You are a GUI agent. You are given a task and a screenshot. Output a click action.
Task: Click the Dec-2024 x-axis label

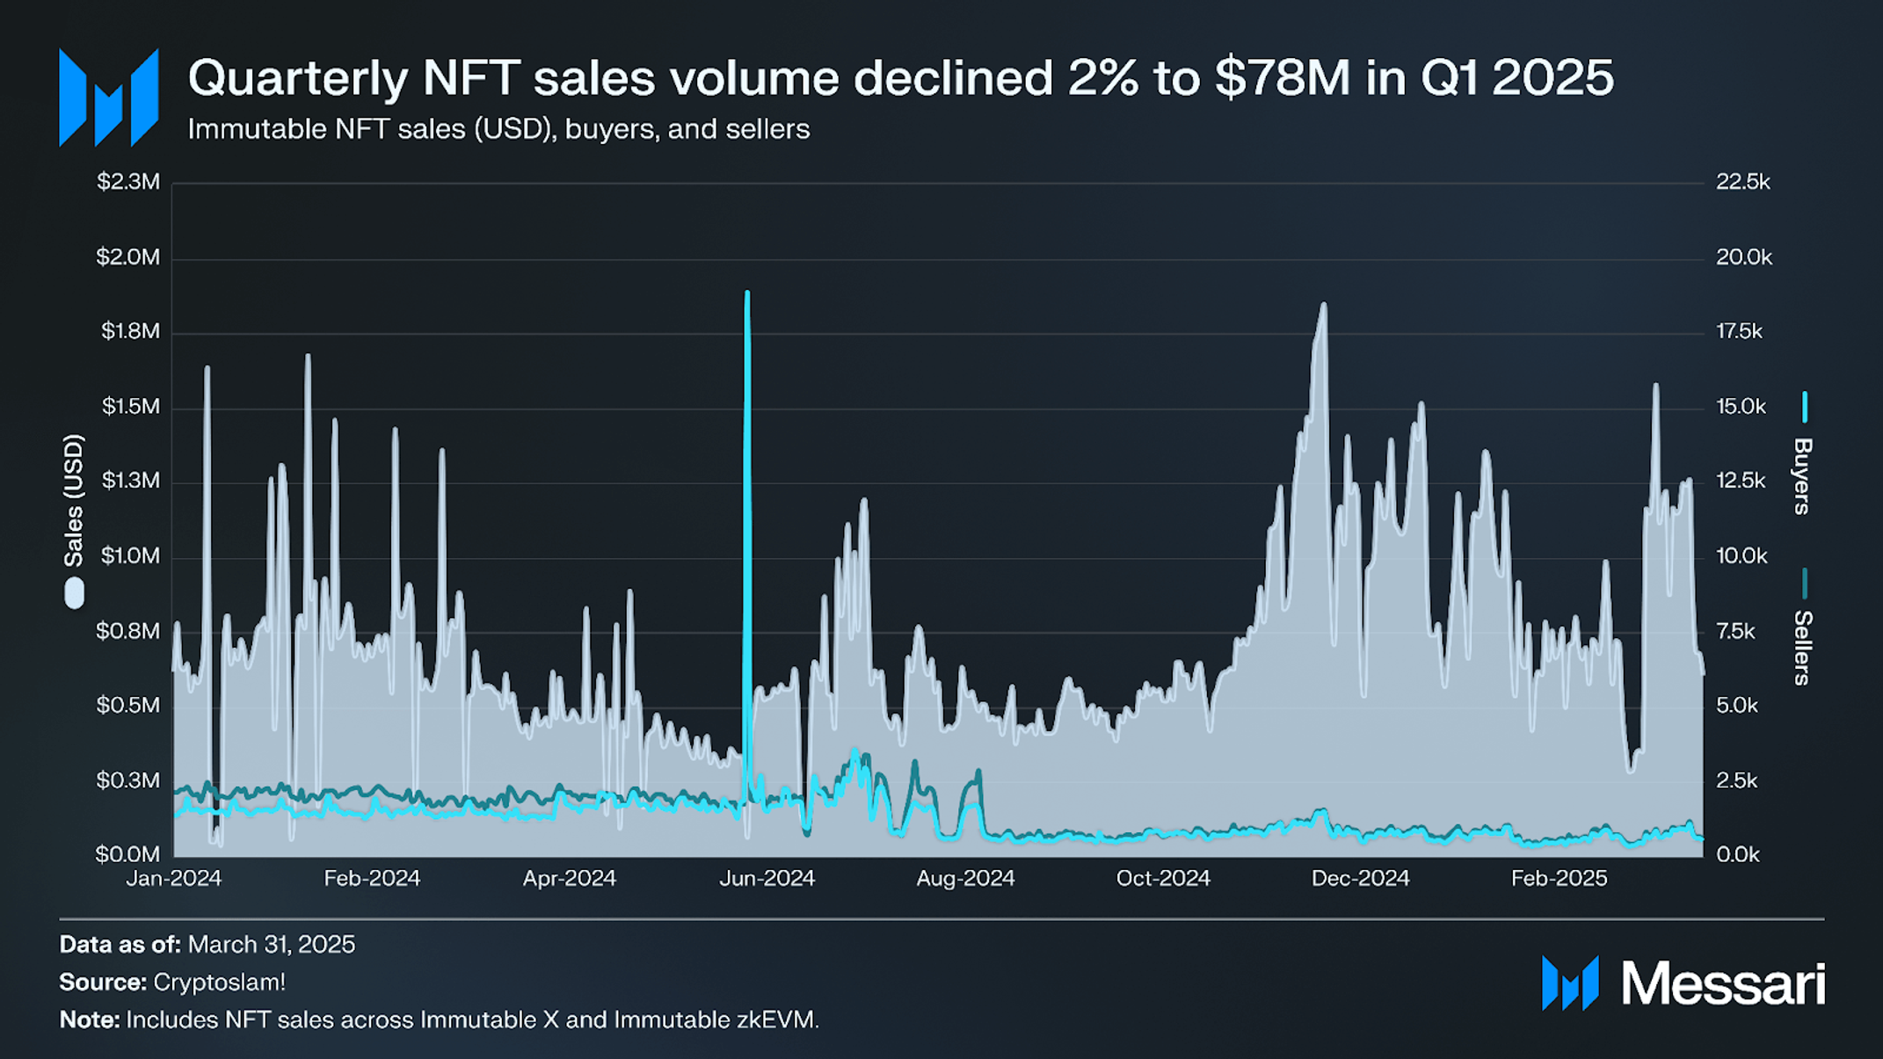tap(1360, 878)
